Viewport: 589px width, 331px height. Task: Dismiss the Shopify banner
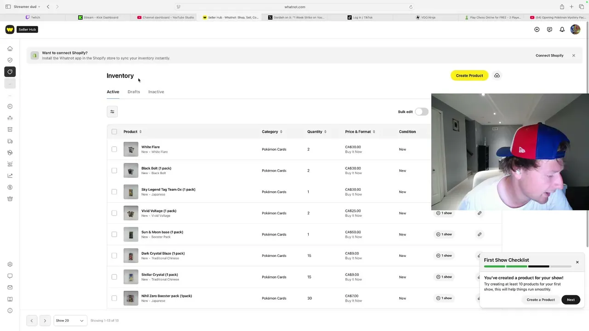point(573,56)
